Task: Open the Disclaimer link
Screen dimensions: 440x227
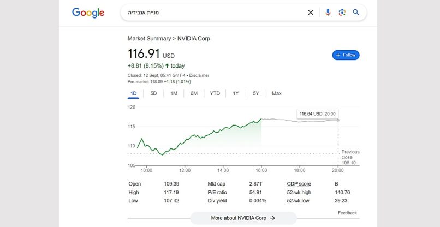Action: [x=199, y=75]
